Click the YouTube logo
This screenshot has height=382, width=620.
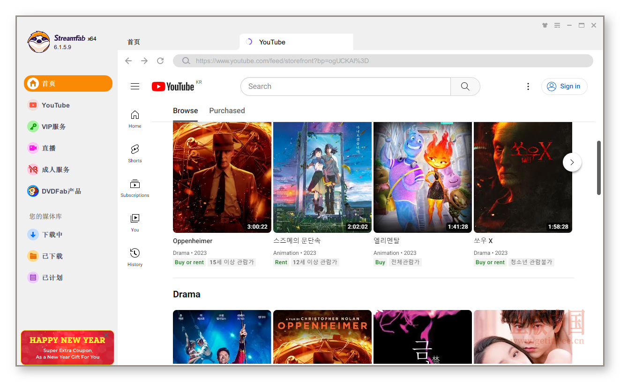pos(173,86)
